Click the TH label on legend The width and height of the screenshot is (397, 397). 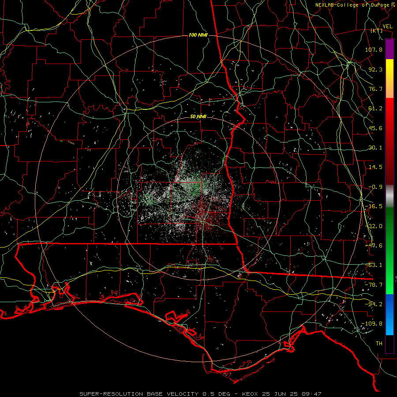pyautogui.click(x=379, y=344)
